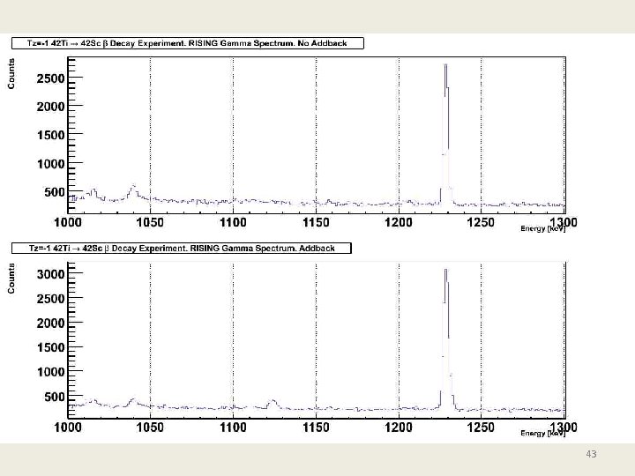Click the tall 1228 keV peak in bottom plot
This screenshot has width=635, height=476.
[x=446, y=338]
